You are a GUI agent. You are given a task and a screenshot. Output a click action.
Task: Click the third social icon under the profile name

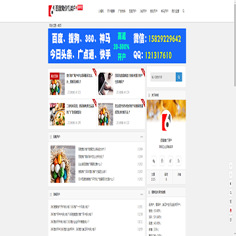[x=170, y=161]
